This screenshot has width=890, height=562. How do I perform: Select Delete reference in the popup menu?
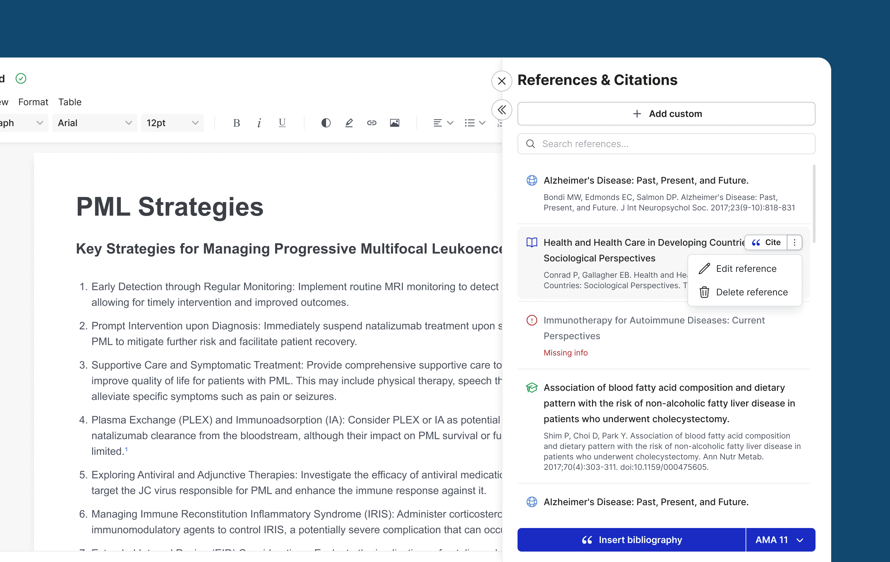[751, 292]
